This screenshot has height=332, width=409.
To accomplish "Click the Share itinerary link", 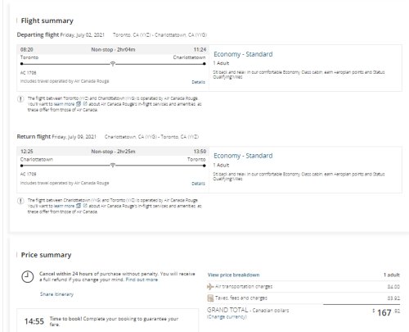I will [56, 294].
